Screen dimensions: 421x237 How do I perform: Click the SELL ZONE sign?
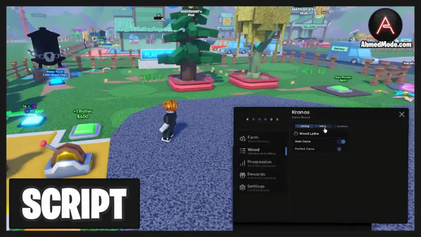click(x=310, y=27)
